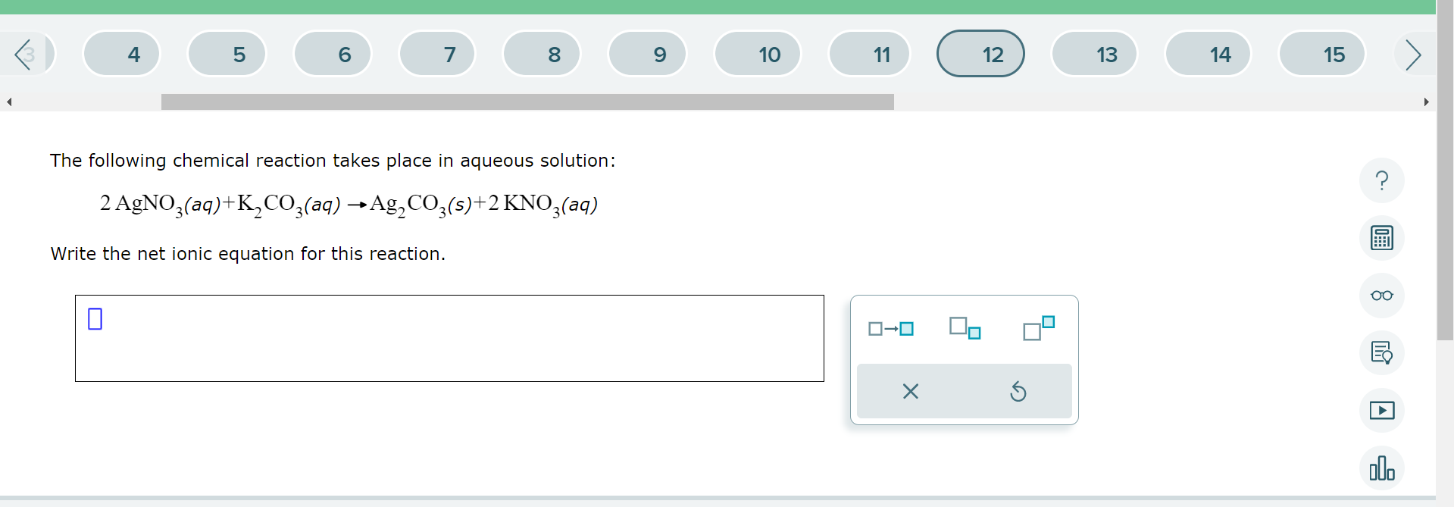Open the explanation panel icon
1454x507 pixels.
1381,353
